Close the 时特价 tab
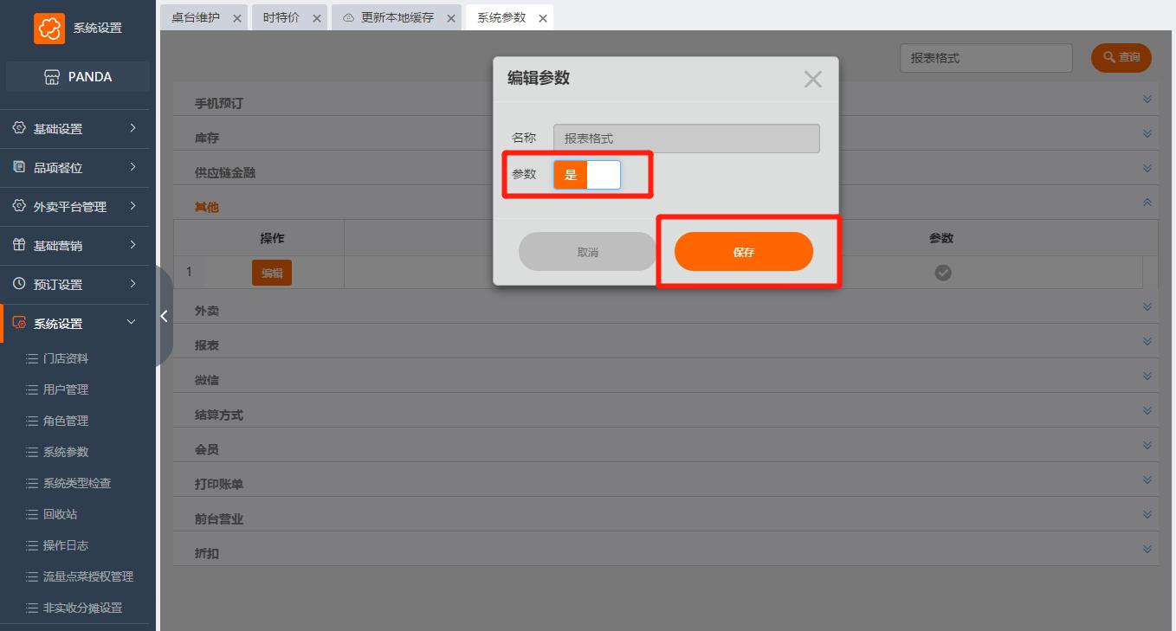 coord(316,18)
